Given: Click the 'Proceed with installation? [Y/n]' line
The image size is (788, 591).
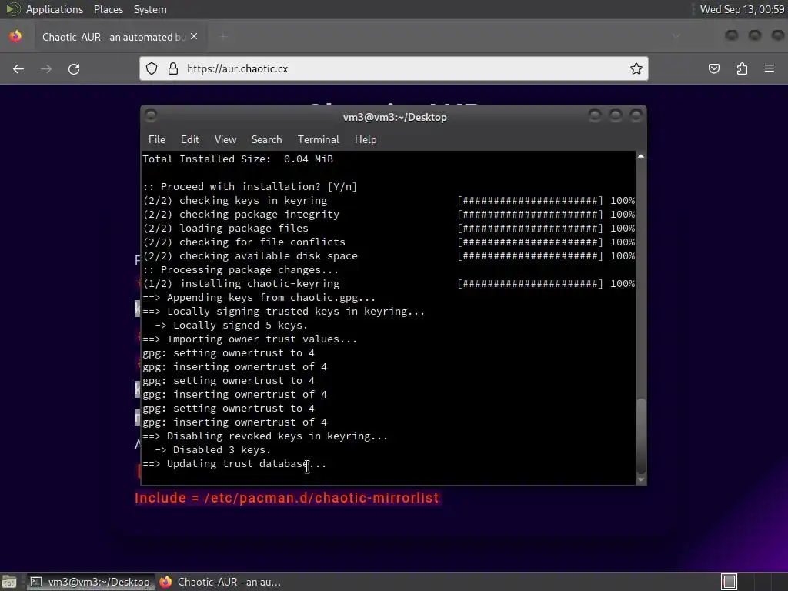Looking at the screenshot, I should [250, 187].
